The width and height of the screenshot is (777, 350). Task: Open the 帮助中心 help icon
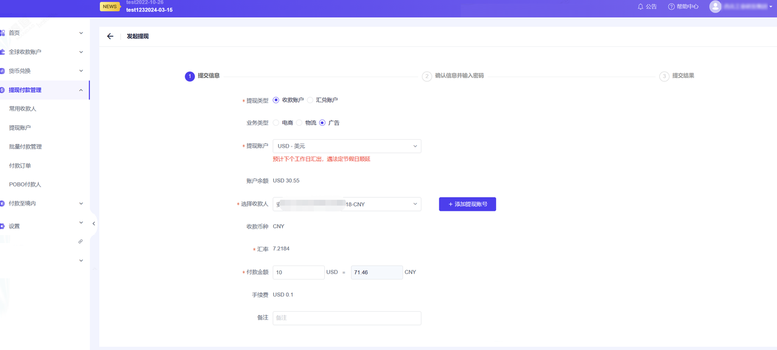[671, 7]
